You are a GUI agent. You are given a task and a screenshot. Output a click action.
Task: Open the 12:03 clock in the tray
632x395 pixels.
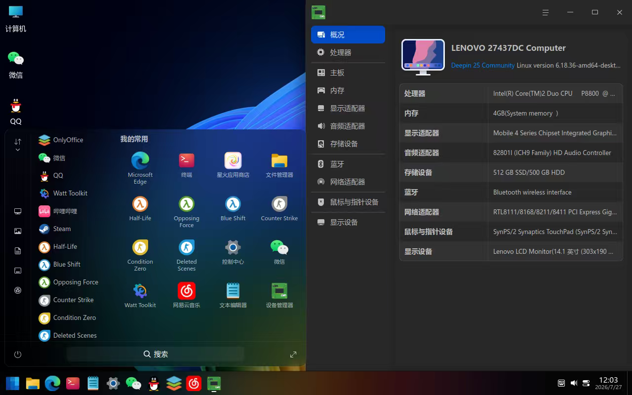click(x=608, y=383)
